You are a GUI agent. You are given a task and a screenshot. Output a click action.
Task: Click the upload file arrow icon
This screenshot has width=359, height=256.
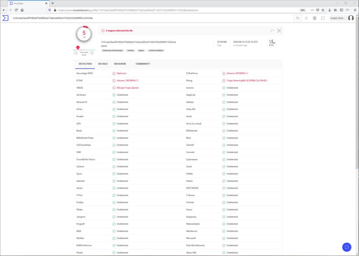pyautogui.click(x=306, y=18)
